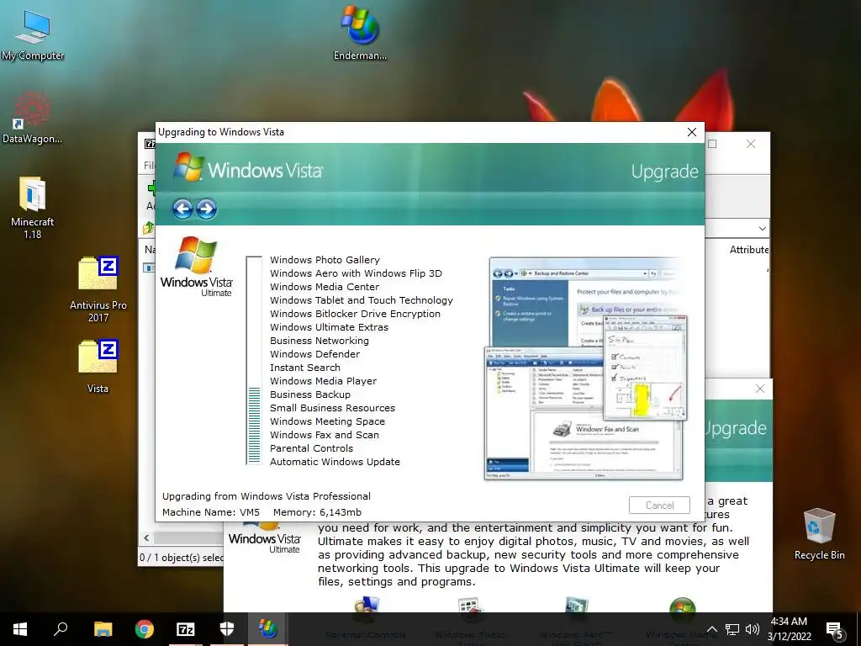Select 'Business Networking' feature text
The image size is (861, 646).
(319, 341)
